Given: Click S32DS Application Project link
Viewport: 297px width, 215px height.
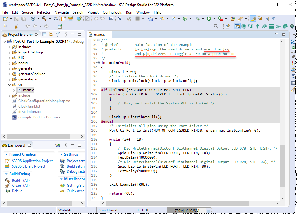Looking at the screenshot, I should pyautogui.click(x=32, y=161).
